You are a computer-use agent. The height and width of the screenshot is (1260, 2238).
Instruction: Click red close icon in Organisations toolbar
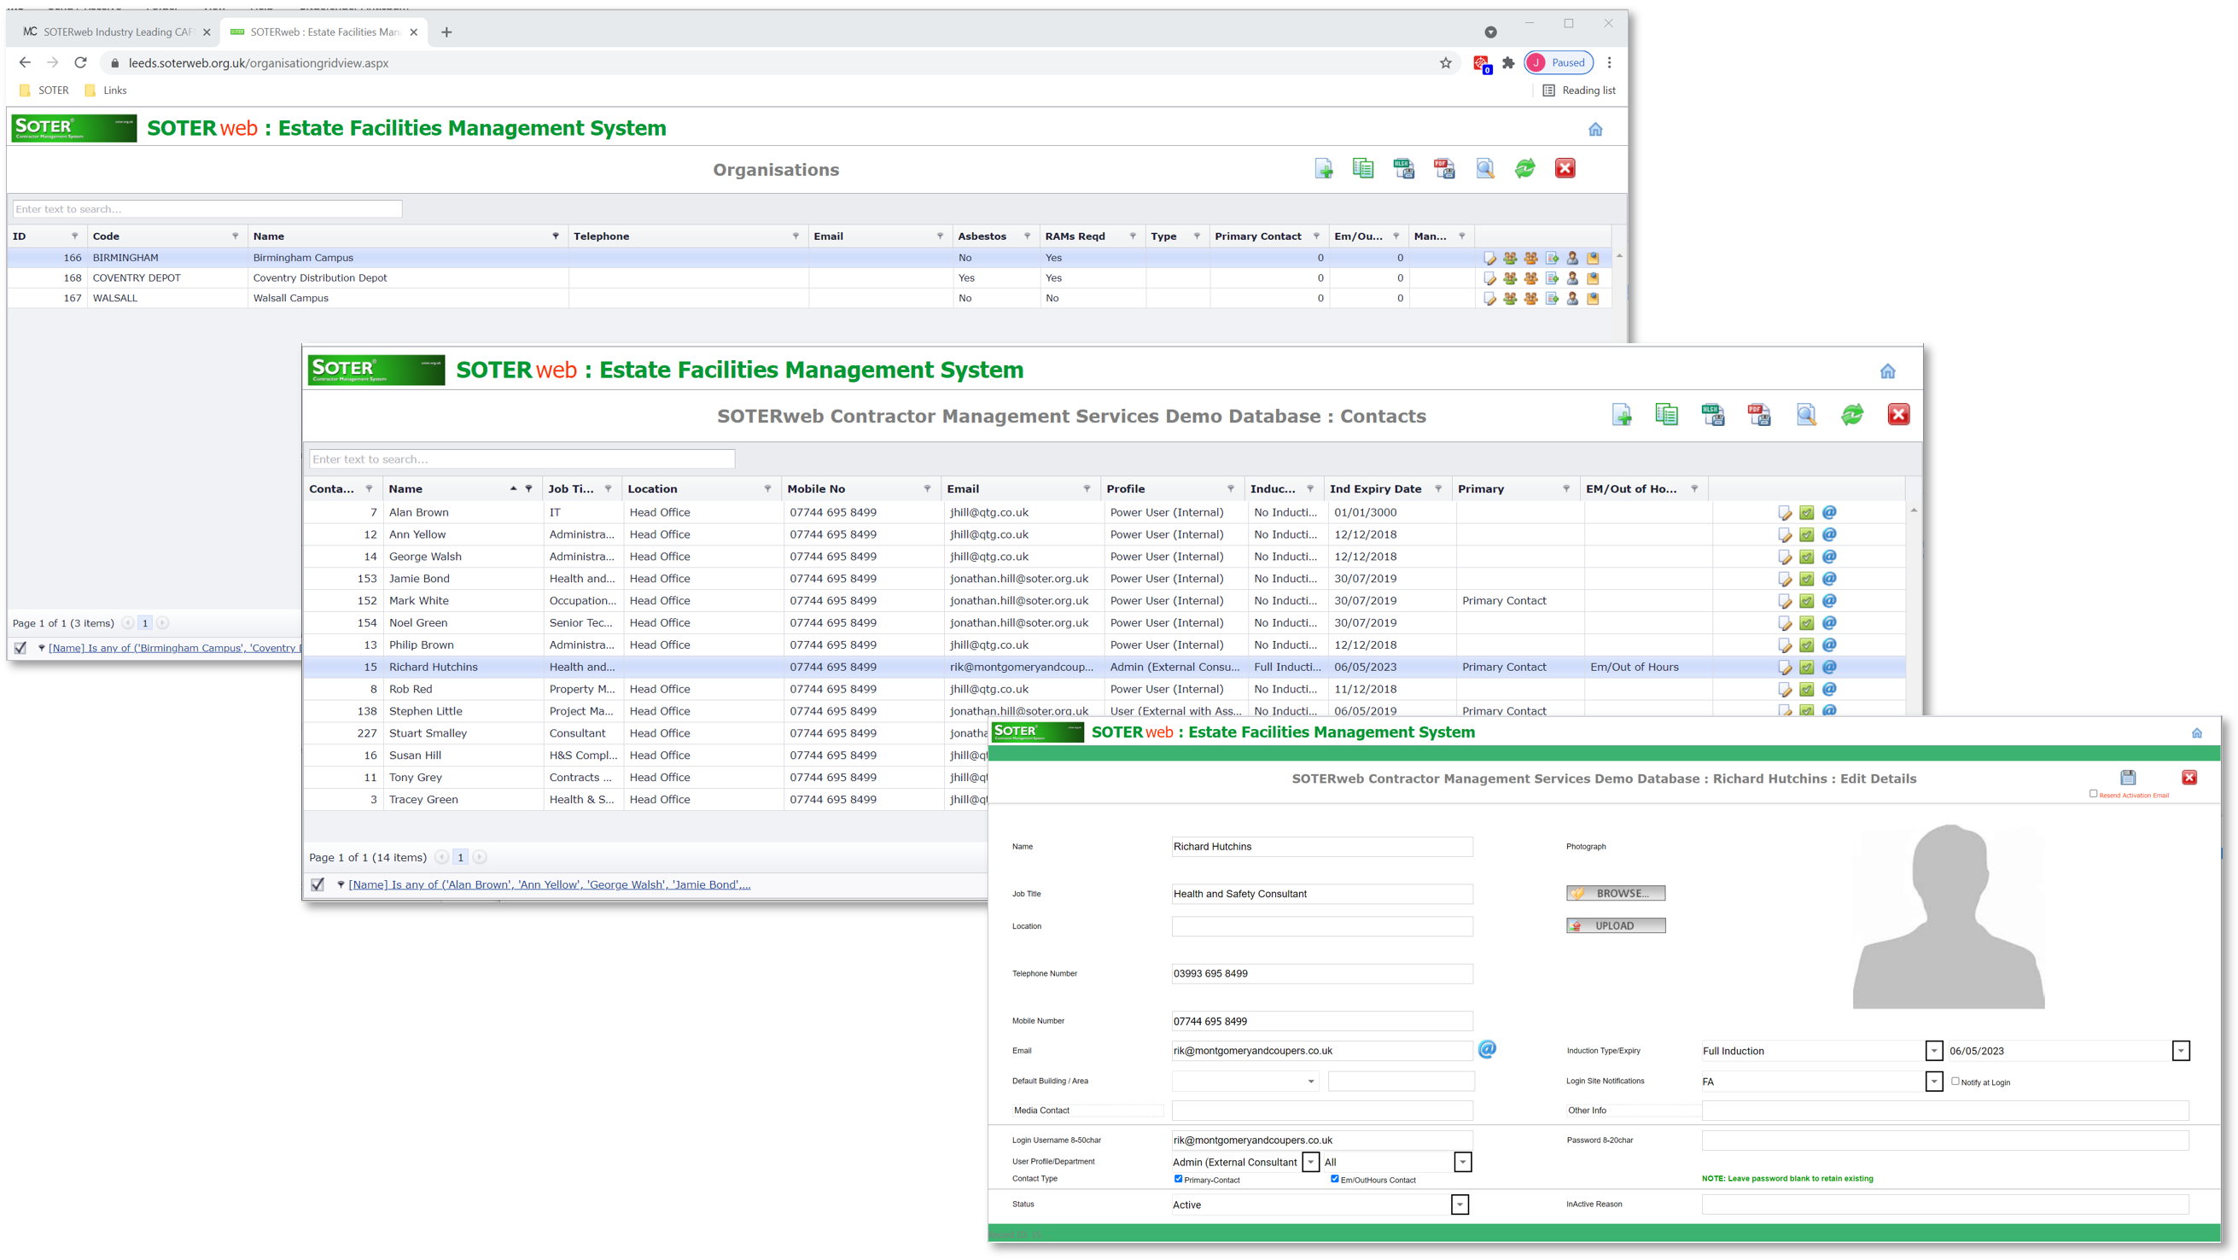(1565, 168)
